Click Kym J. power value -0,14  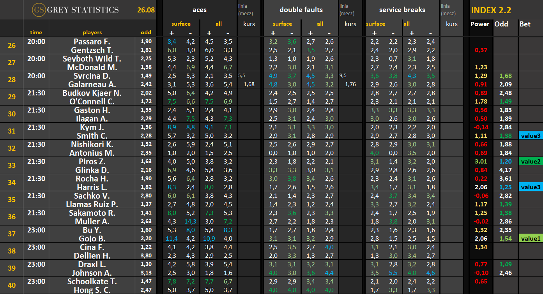(482, 127)
